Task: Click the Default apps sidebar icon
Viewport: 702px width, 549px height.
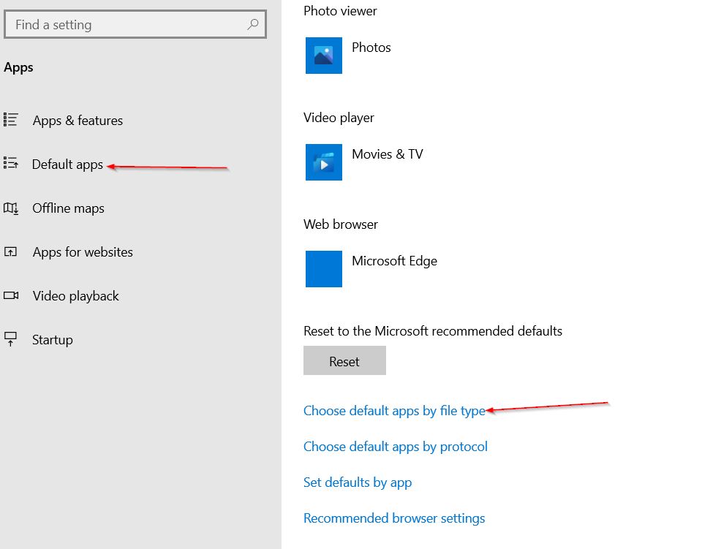Action: tap(11, 163)
